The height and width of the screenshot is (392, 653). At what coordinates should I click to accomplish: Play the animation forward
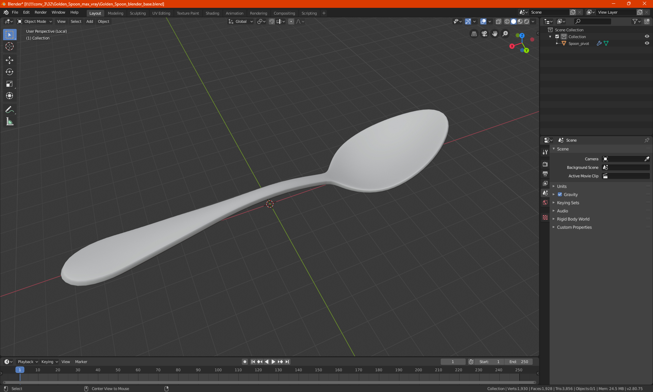(273, 362)
